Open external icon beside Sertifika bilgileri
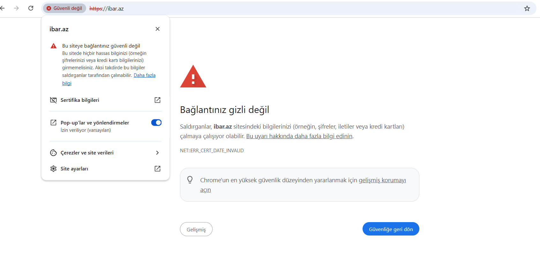This screenshot has width=540, height=262. coord(157,100)
